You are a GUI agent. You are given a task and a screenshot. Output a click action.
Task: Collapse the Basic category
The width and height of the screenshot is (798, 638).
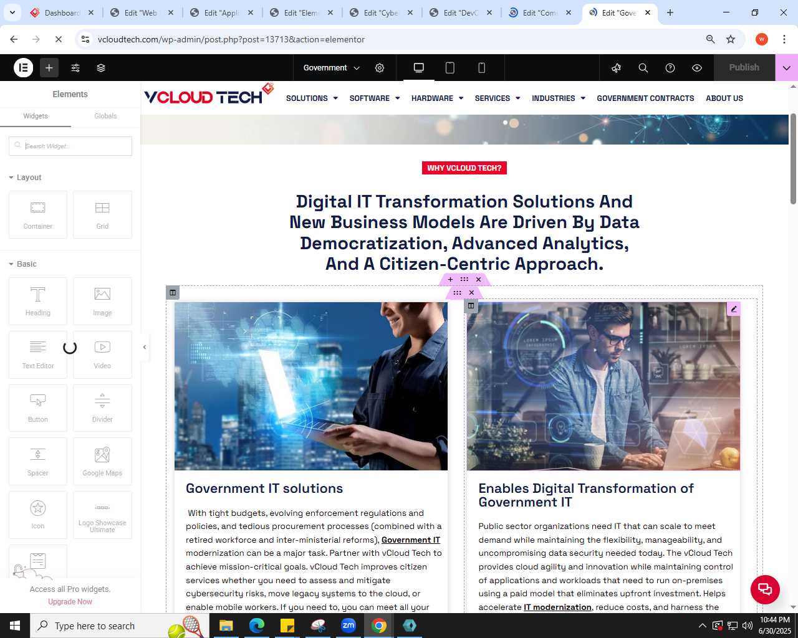pyautogui.click(x=22, y=264)
